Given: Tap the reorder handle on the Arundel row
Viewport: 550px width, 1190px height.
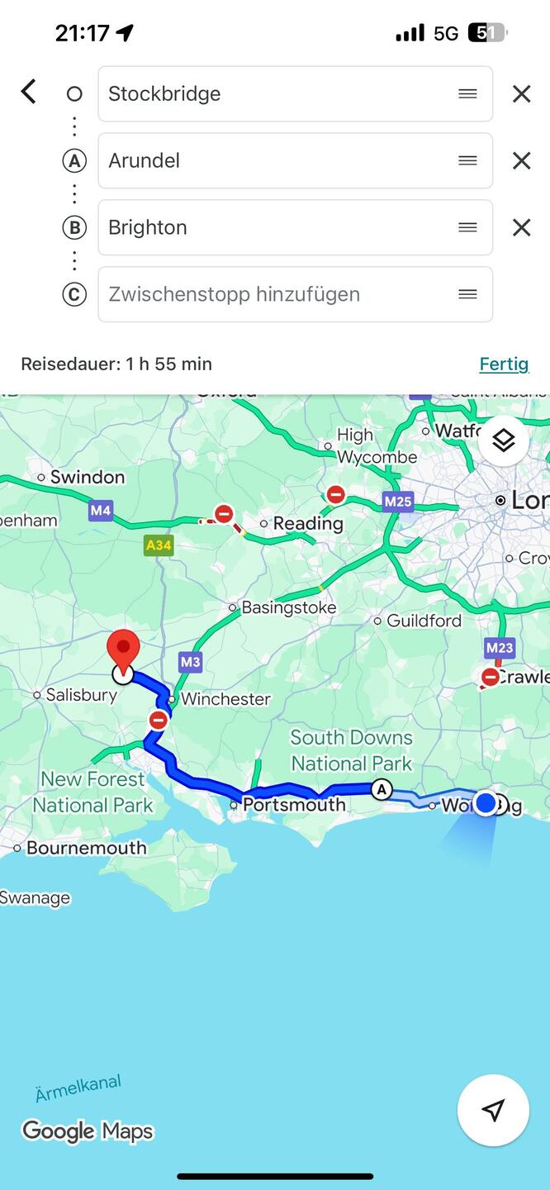Looking at the screenshot, I should tap(467, 160).
